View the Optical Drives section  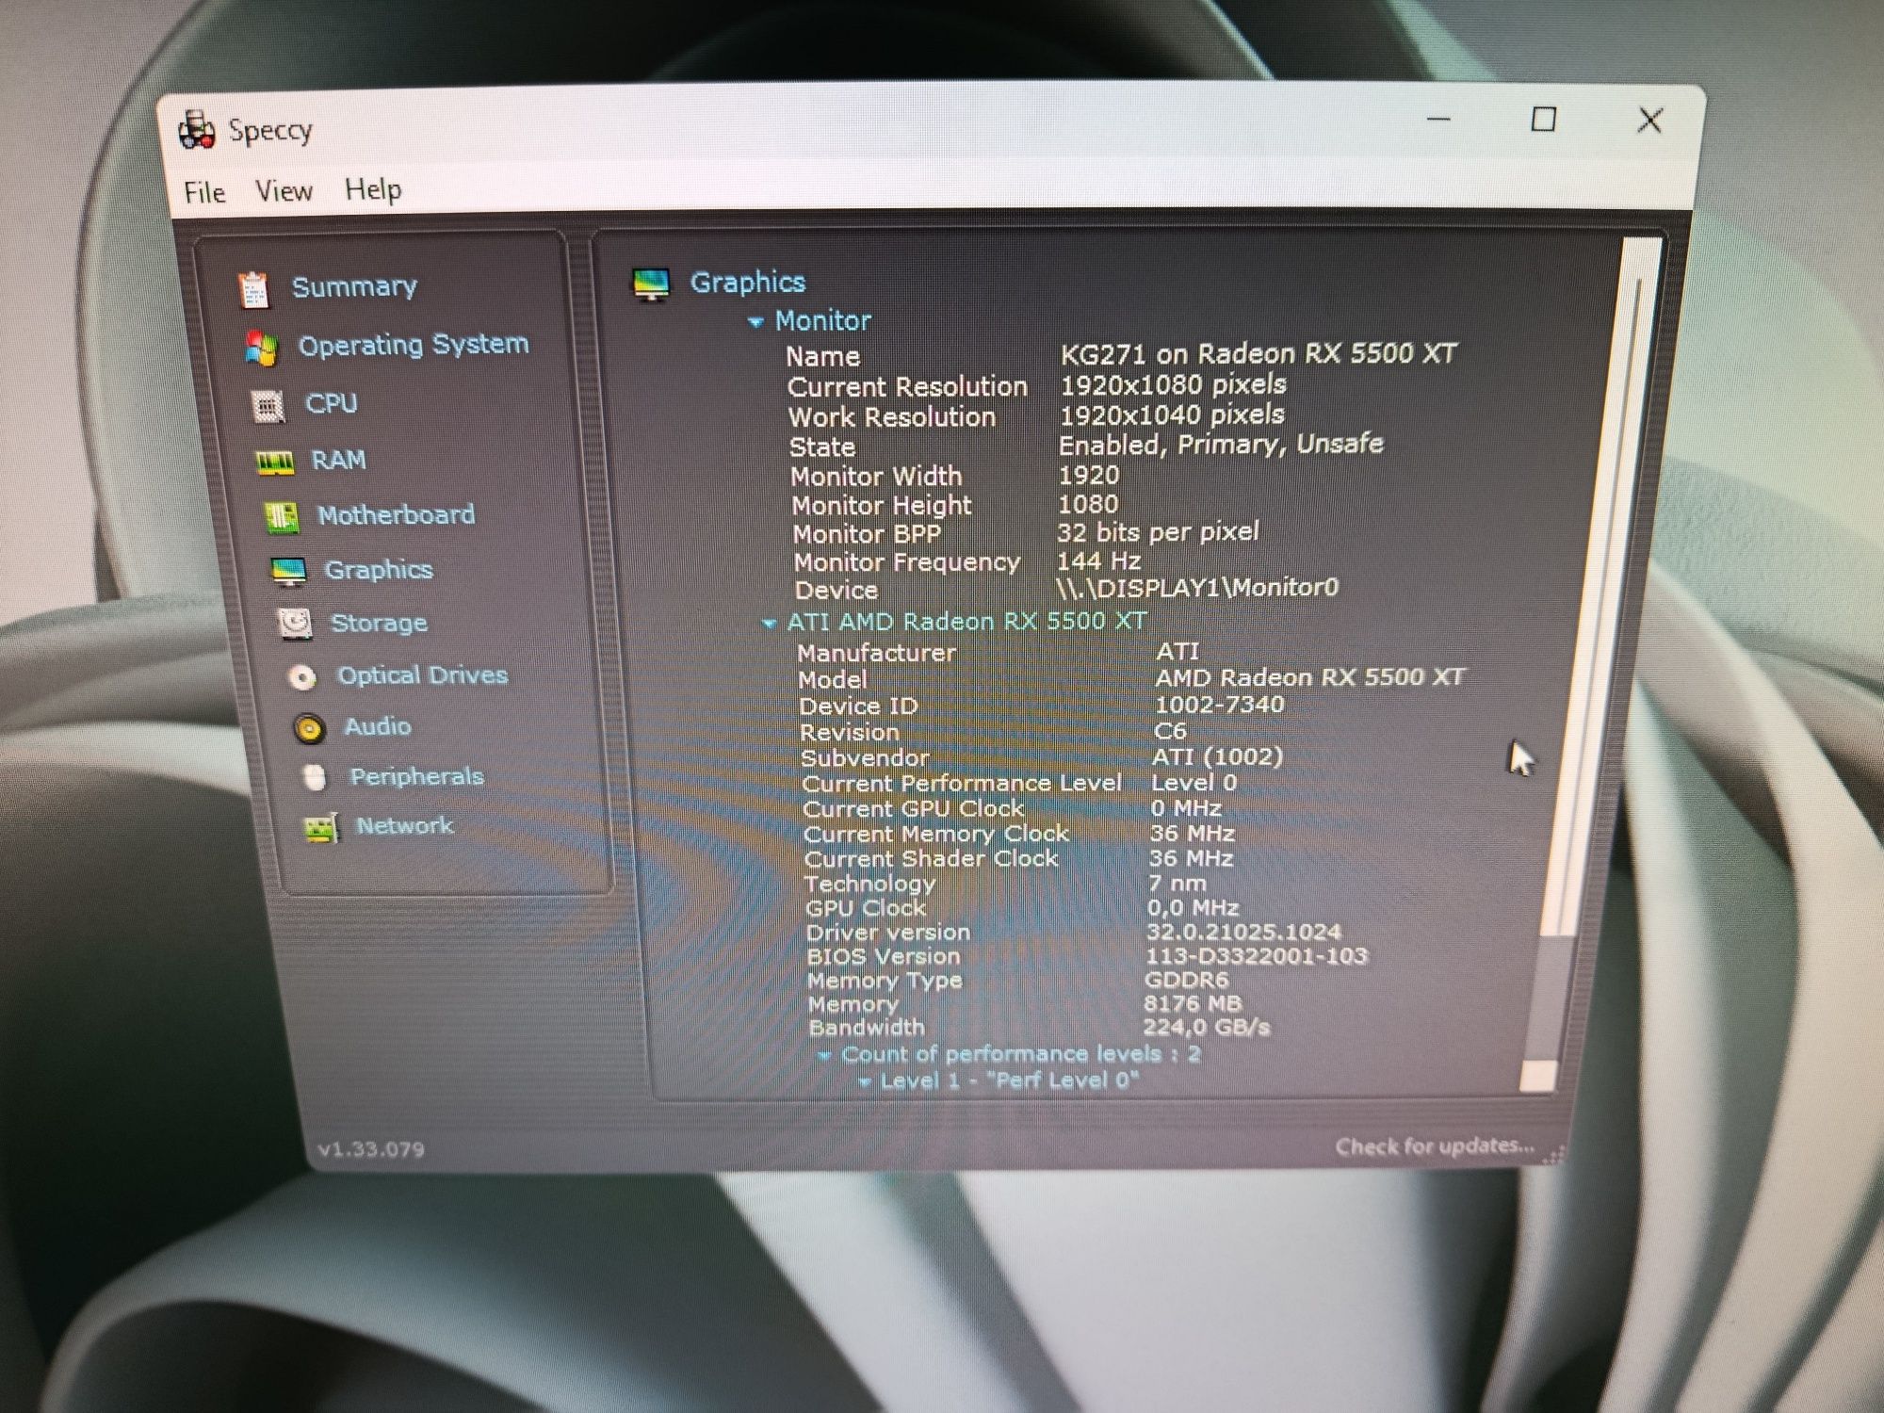[423, 675]
